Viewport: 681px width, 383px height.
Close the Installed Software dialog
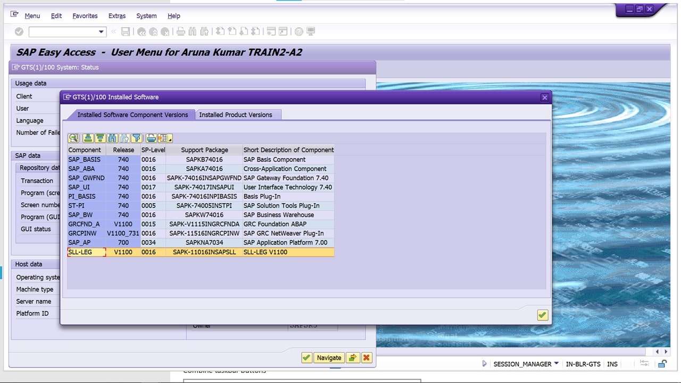pyautogui.click(x=544, y=97)
